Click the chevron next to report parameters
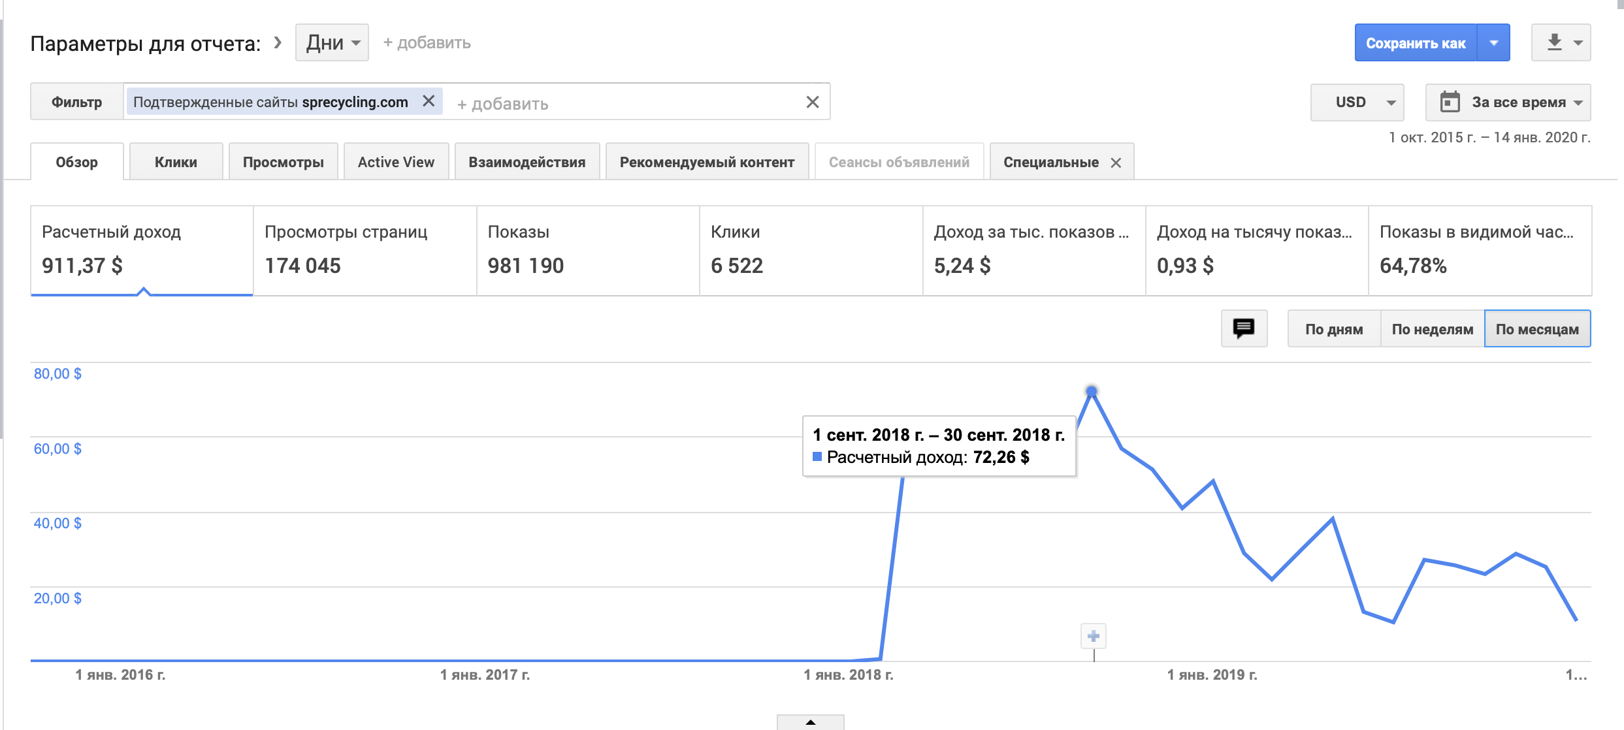The height and width of the screenshot is (730, 1624). coord(278,43)
